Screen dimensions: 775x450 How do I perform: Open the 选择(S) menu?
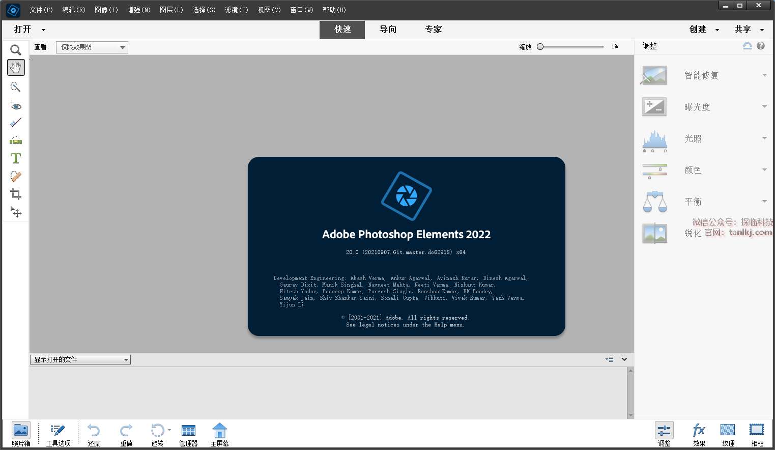[x=204, y=10]
